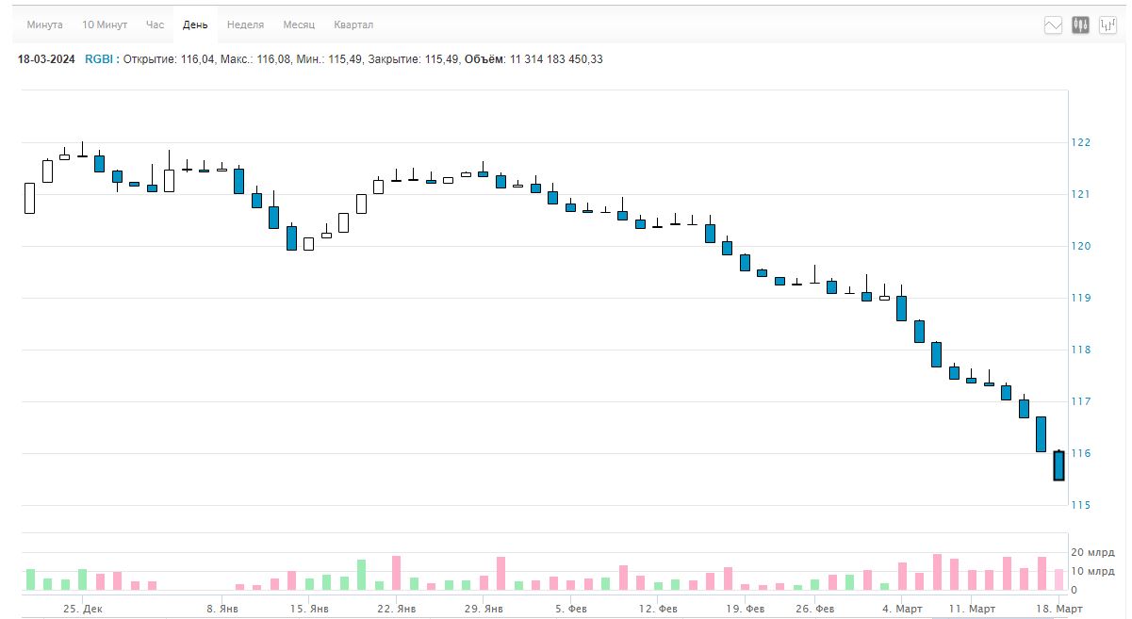Click the 5. Фев date axis label
Viewport: 1132px width, 619px height.
coord(571,610)
